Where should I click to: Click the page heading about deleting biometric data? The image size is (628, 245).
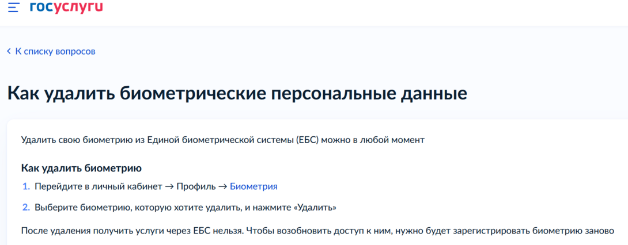click(x=237, y=94)
